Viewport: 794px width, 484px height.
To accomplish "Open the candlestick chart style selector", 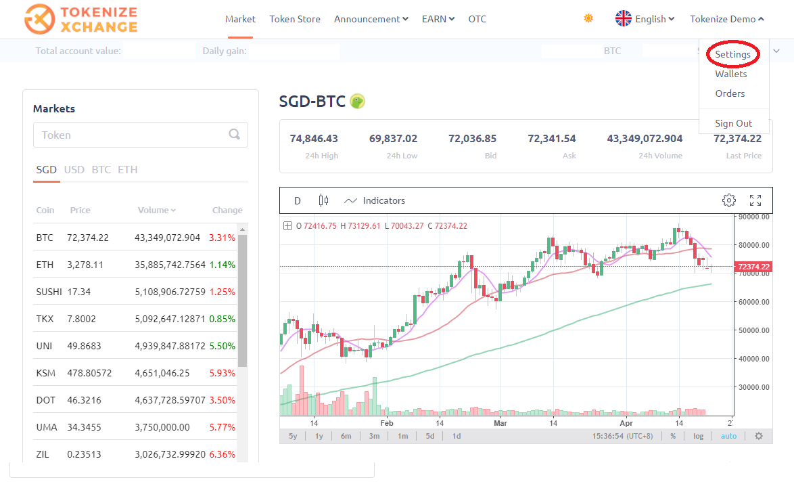I will coord(323,200).
